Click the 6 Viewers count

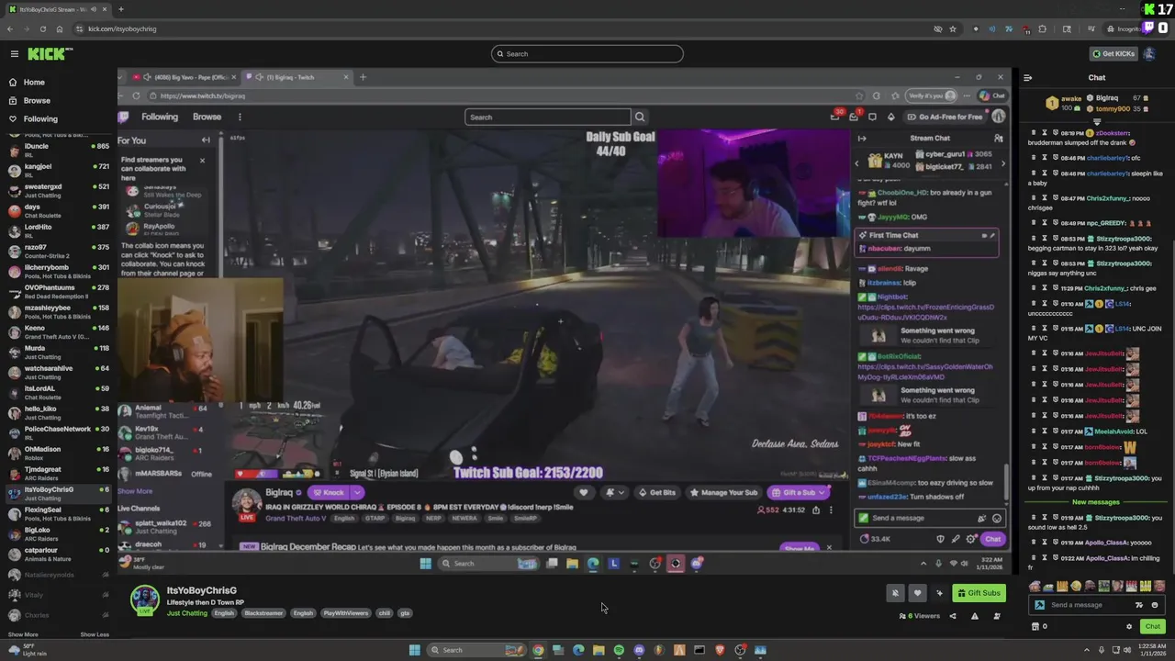[920, 616]
